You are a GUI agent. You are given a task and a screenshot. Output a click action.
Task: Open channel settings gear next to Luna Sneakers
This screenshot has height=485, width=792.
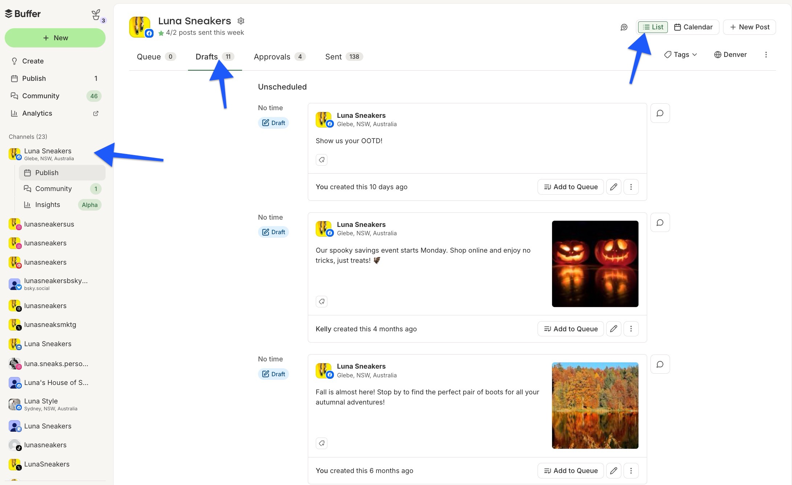(241, 21)
